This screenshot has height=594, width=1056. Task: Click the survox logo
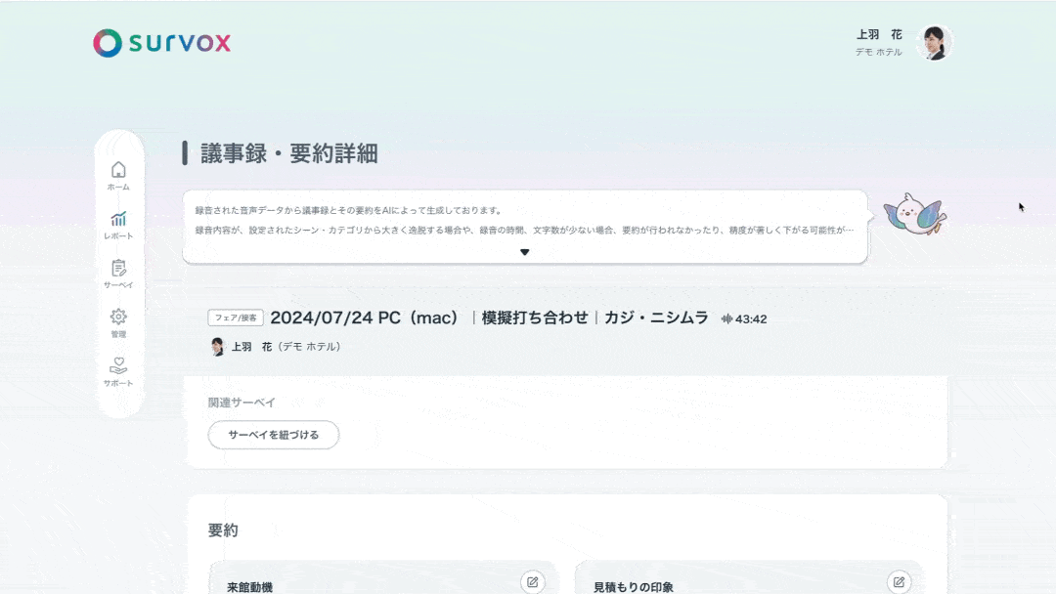[162, 43]
